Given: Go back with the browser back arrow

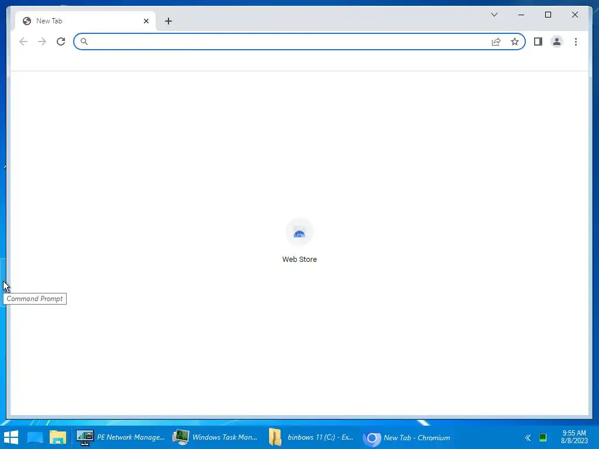Looking at the screenshot, I should (23, 42).
